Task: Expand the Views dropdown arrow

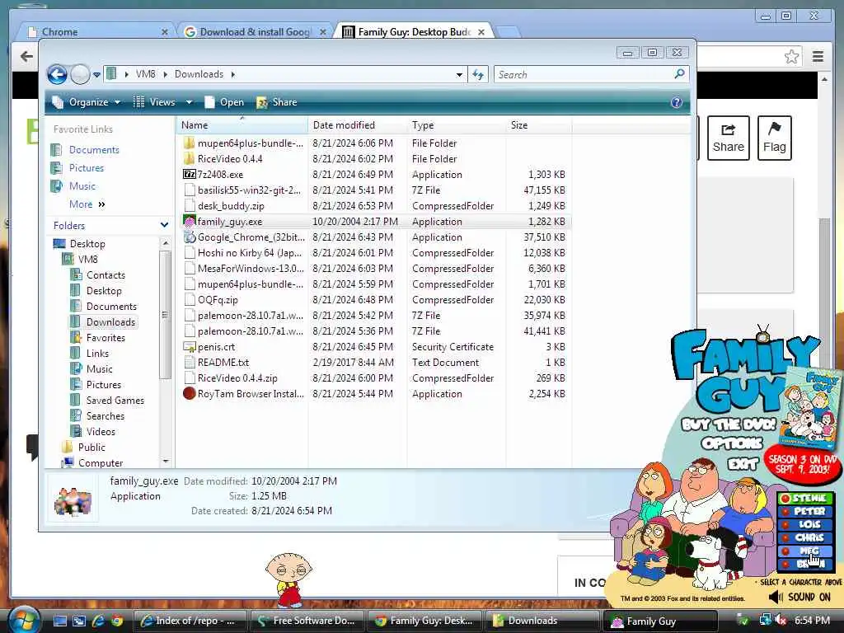Action: pyautogui.click(x=189, y=101)
